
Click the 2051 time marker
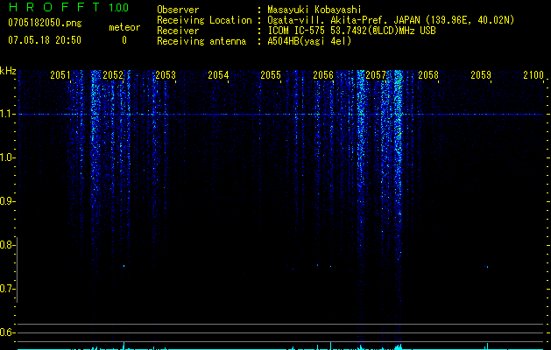(x=60, y=75)
